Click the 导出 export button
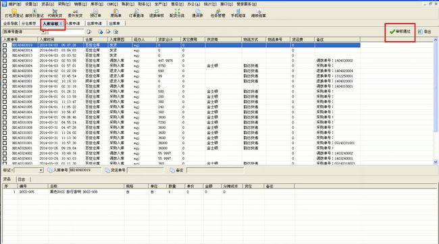Image resolution: width=439 pixels, height=244 pixels. [424, 32]
